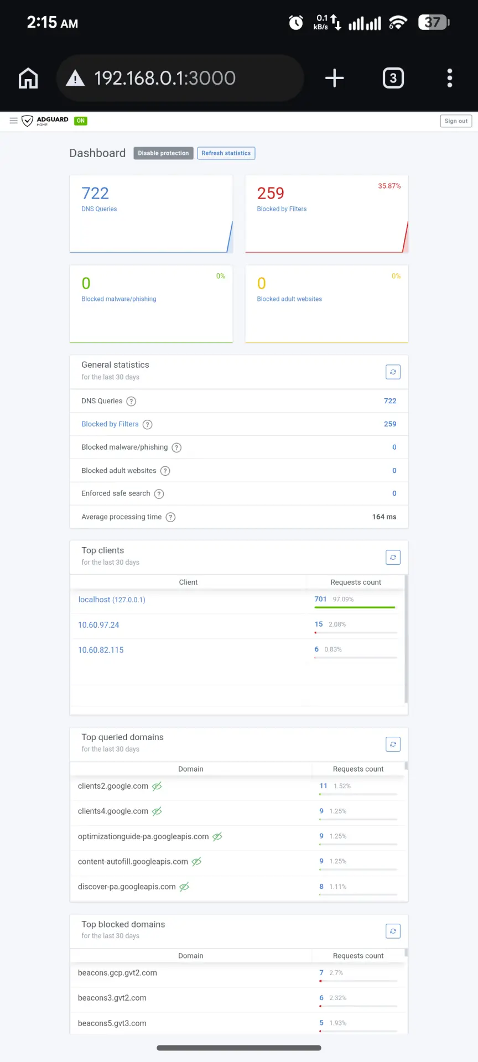Click the Sign out button
The width and height of the screenshot is (478, 1062).
[x=456, y=121]
